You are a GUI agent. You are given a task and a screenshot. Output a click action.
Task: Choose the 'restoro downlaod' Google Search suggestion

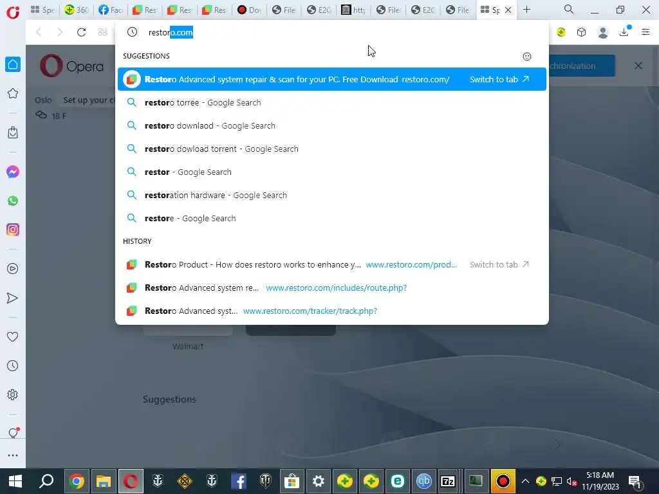point(332,125)
